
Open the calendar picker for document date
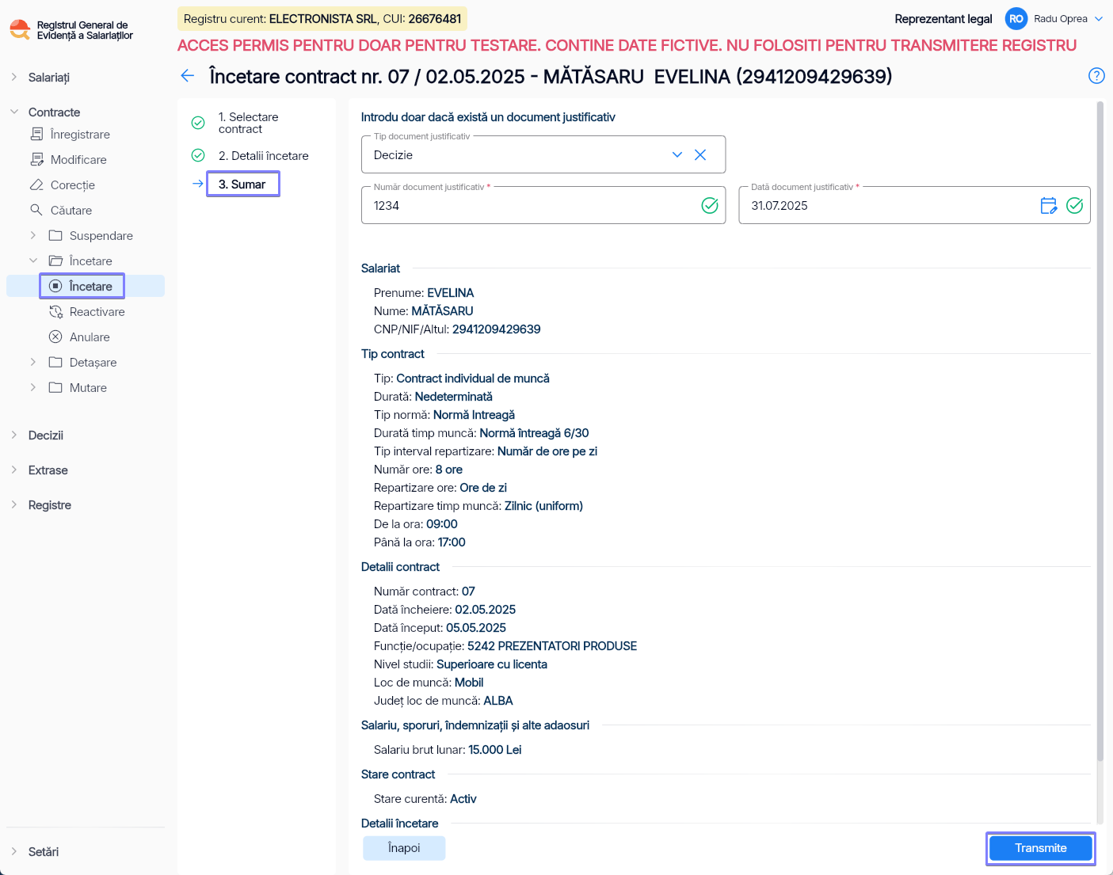(1049, 206)
